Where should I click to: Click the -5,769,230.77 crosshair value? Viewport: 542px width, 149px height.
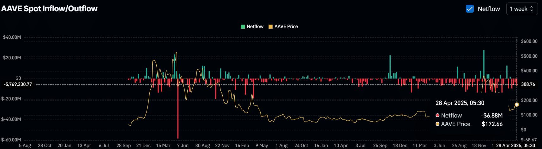click(18, 84)
